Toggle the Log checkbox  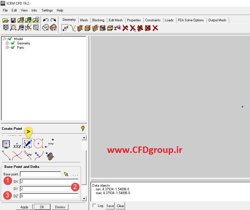coord(94,206)
